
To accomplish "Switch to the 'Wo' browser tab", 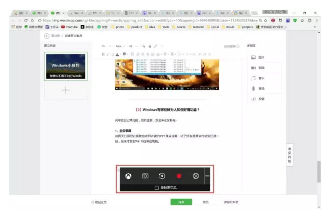I will 76,13.
